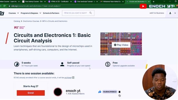Image resolution: width=178 pixels, height=100 pixels.
Task: Click the edX logo
Action: pyautogui.click(x=2, y=13)
